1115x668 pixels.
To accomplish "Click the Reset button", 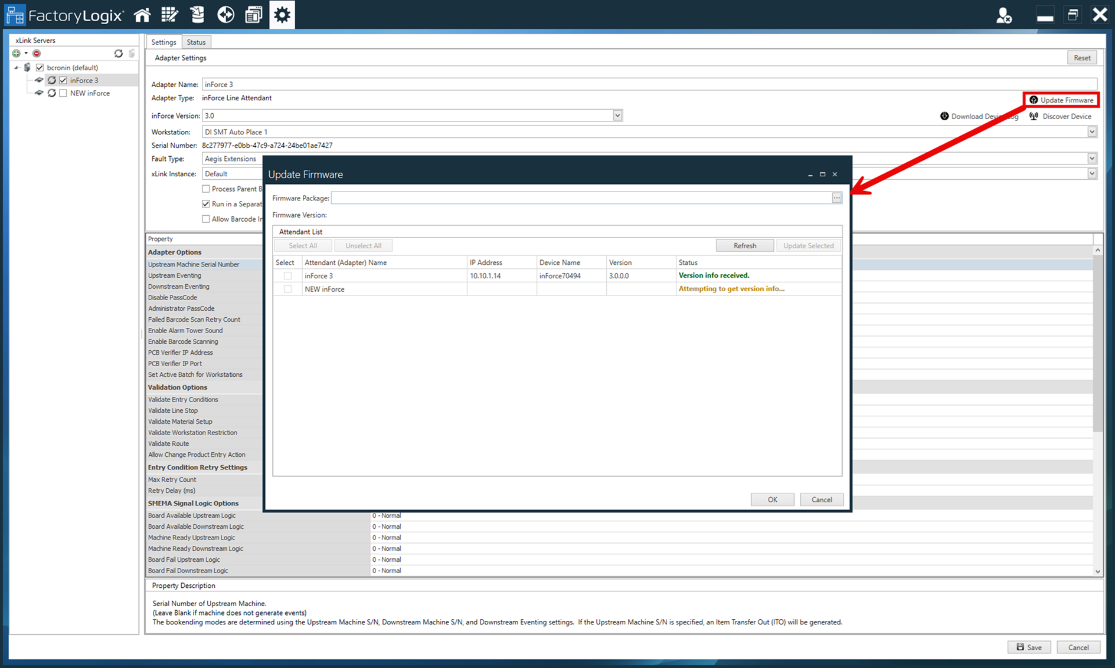I will tap(1082, 58).
